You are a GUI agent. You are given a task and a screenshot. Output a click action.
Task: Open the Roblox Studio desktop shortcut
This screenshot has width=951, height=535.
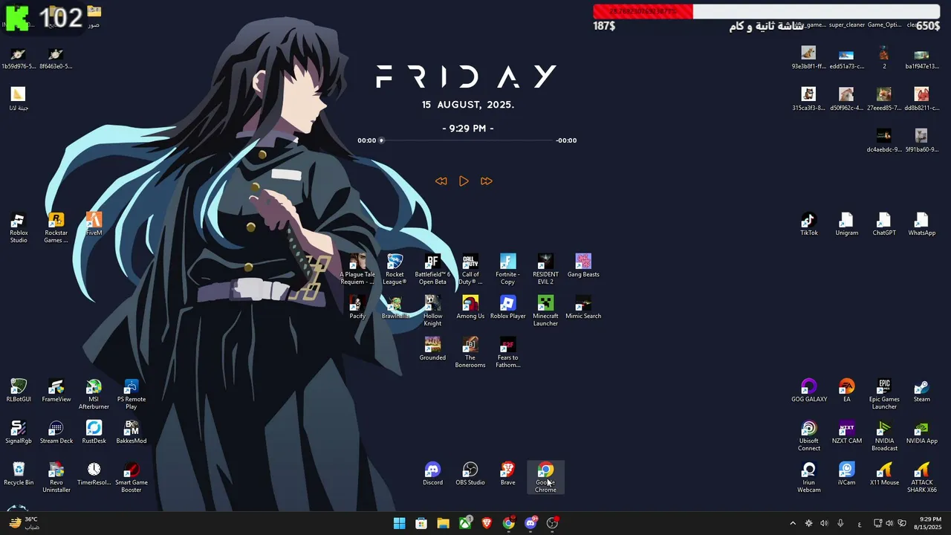point(19,228)
